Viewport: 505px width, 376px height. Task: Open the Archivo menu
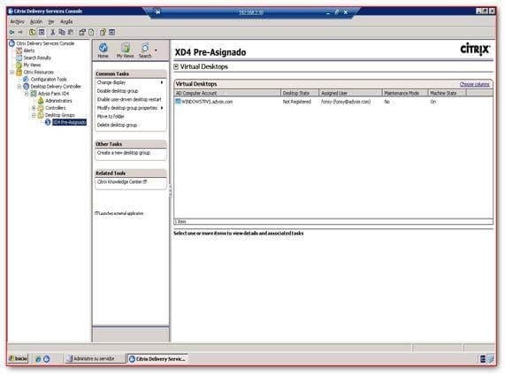pyautogui.click(x=17, y=21)
